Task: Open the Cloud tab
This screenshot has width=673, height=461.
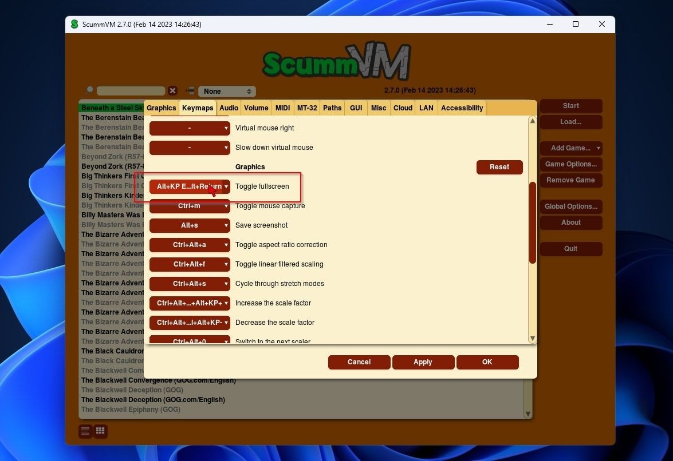Action: tap(403, 108)
